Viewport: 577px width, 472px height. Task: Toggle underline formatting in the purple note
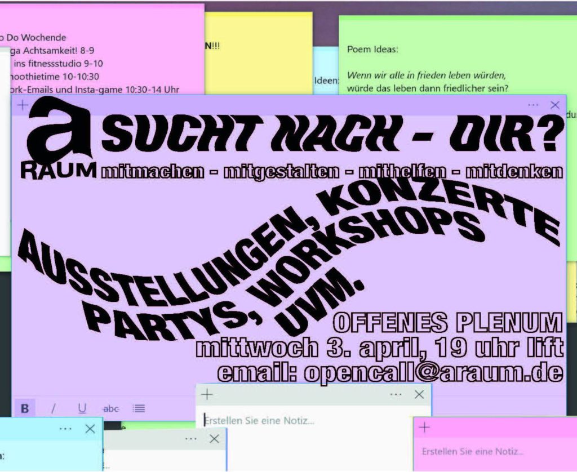(x=82, y=408)
